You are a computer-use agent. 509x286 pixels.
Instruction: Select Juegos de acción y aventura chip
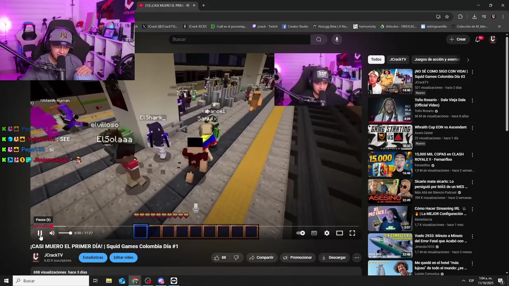[437, 60]
